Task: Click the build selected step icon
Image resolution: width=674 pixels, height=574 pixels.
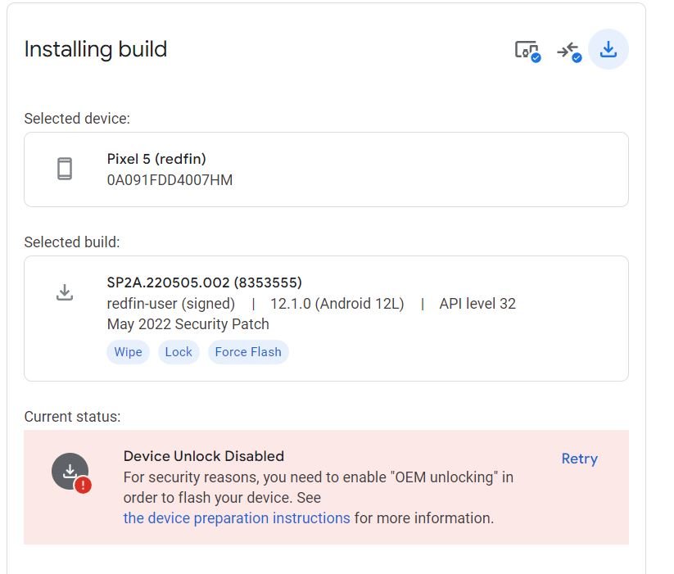Action: click(569, 52)
